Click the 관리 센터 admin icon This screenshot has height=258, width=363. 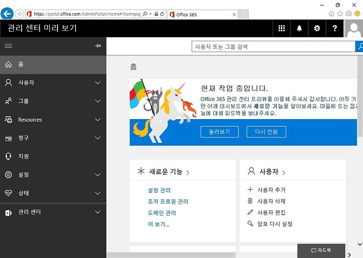click(x=9, y=213)
